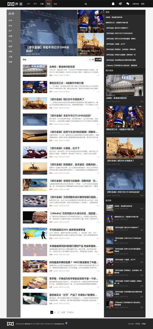Open article 平均收益超过20% 债券基金哪家强
Screen dimensions: 153x329
click(67, 230)
